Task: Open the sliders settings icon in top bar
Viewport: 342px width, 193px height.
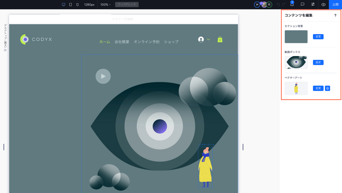Action: coord(313,5)
